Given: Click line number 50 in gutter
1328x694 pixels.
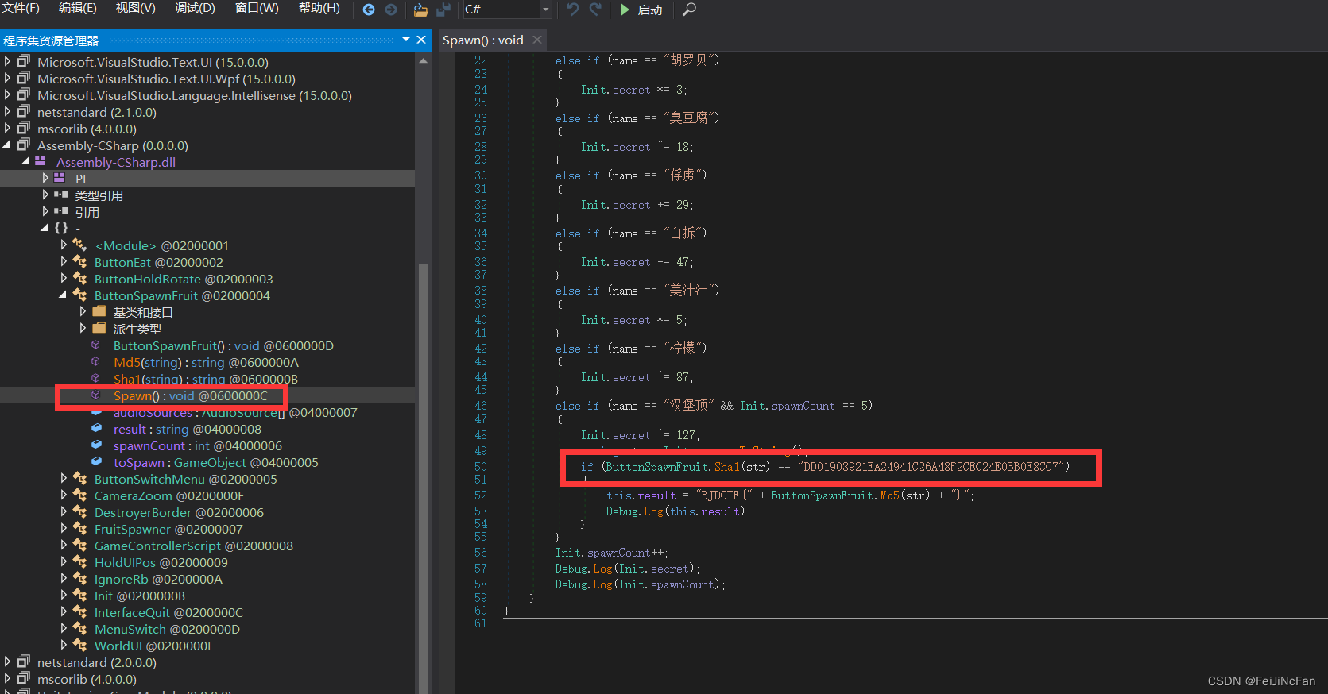Looking at the screenshot, I should [x=480, y=467].
